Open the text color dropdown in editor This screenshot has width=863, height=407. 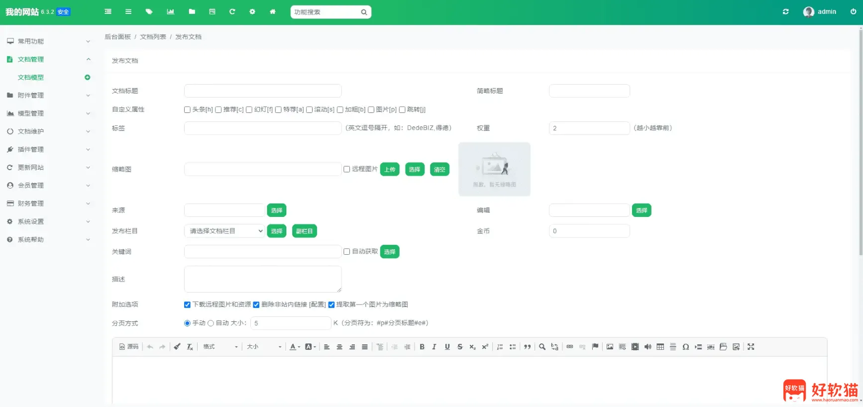pos(295,347)
